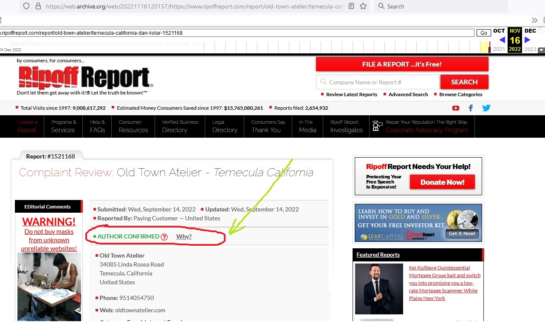
Task: Click the AUTHOR CONFIRMED label
Action: click(128, 236)
